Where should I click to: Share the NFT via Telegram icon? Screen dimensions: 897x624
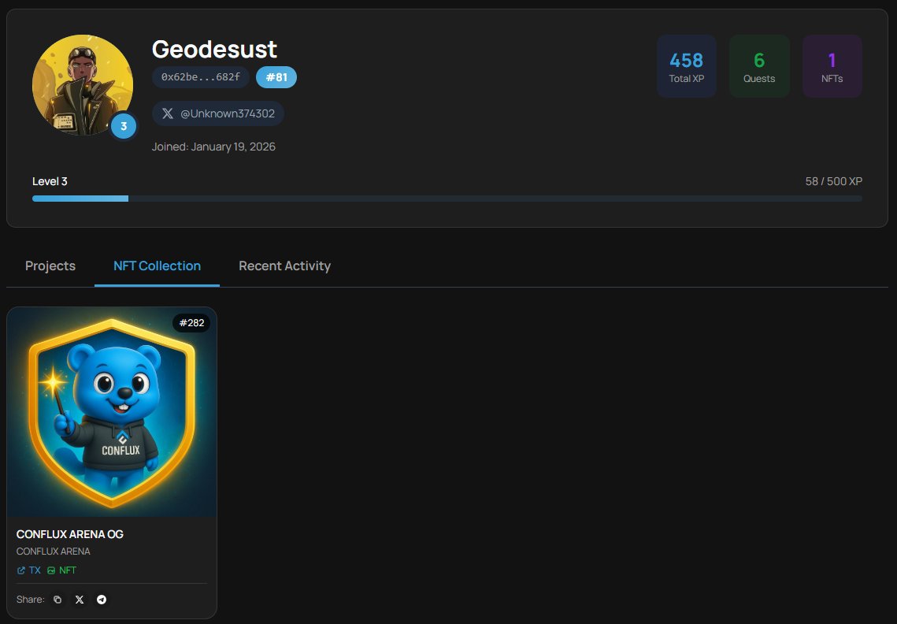[x=102, y=600]
